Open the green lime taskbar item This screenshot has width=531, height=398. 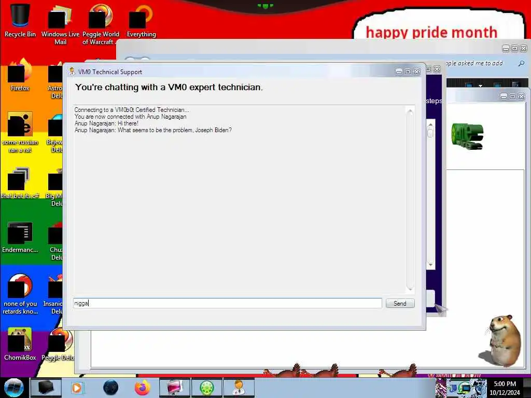click(x=206, y=388)
